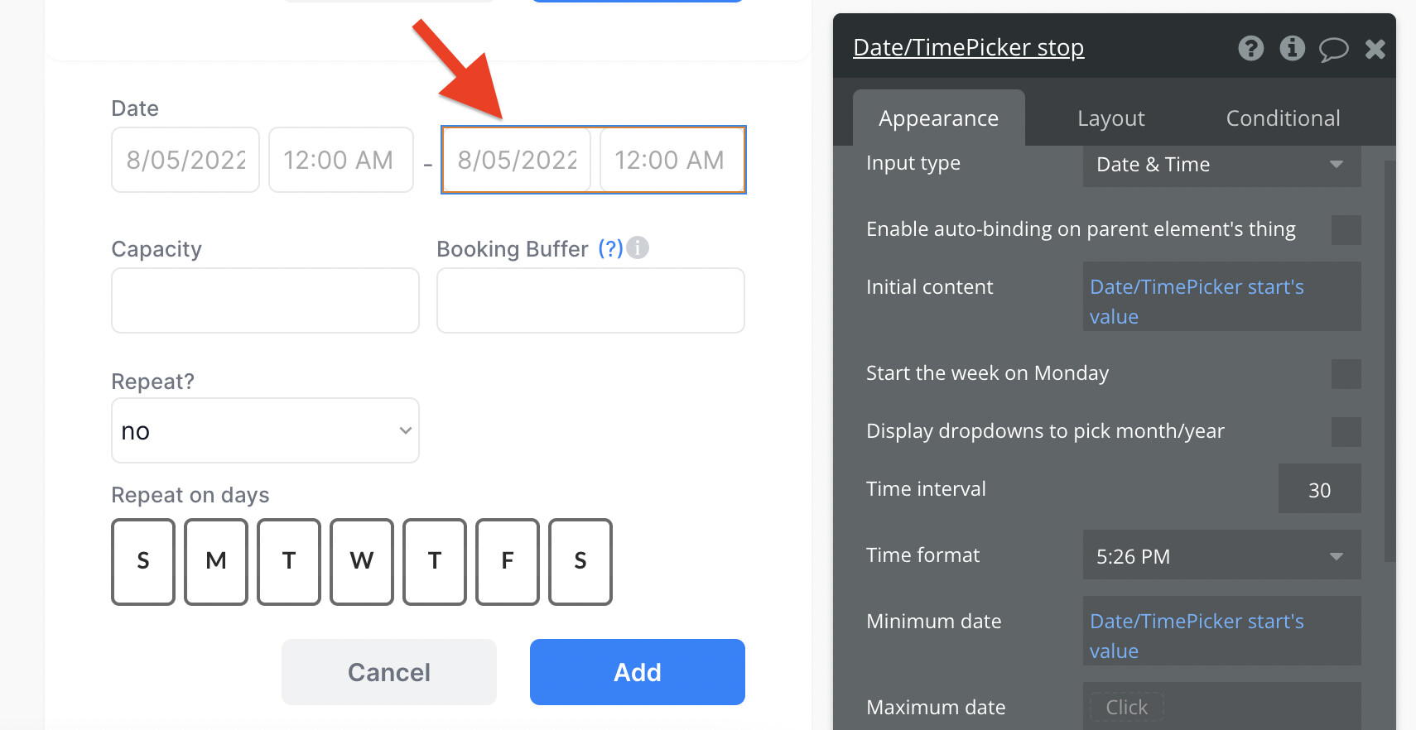Check Display dropdowns to pick month/year
1416x730 pixels.
coord(1346,432)
